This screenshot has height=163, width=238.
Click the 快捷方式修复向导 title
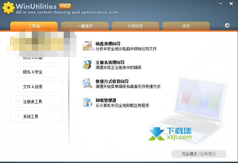[x=112, y=81]
